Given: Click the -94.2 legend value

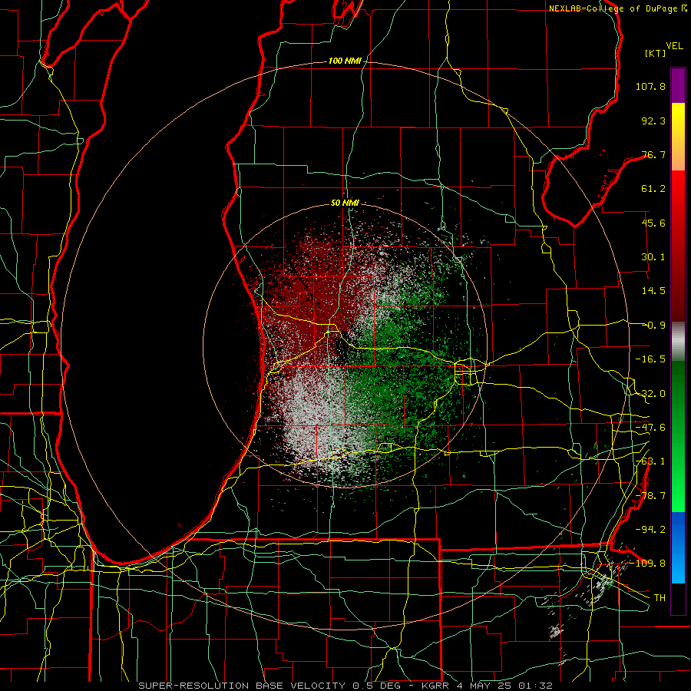Looking at the screenshot, I should click(650, 529).
